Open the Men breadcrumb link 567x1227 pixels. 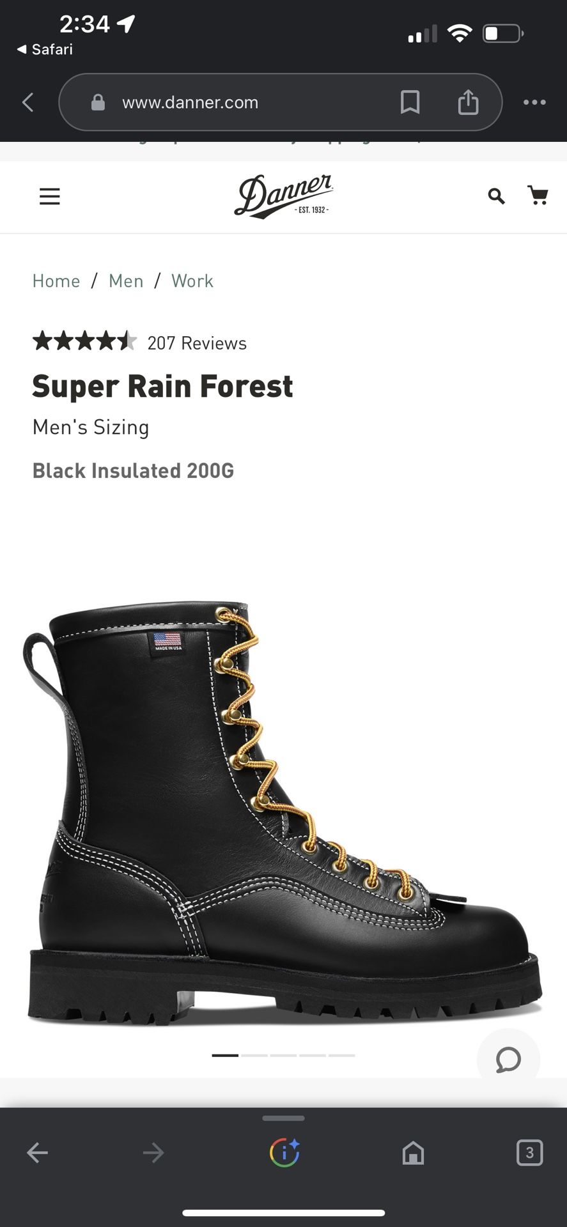click(126, 281)
